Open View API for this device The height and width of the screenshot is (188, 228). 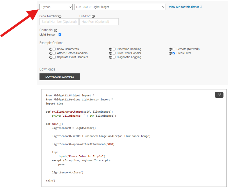coord(184,7)
